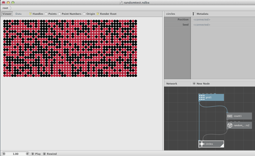Click the Play button
The width and height of the screenshot is (255, 156).
coord(36,154)
